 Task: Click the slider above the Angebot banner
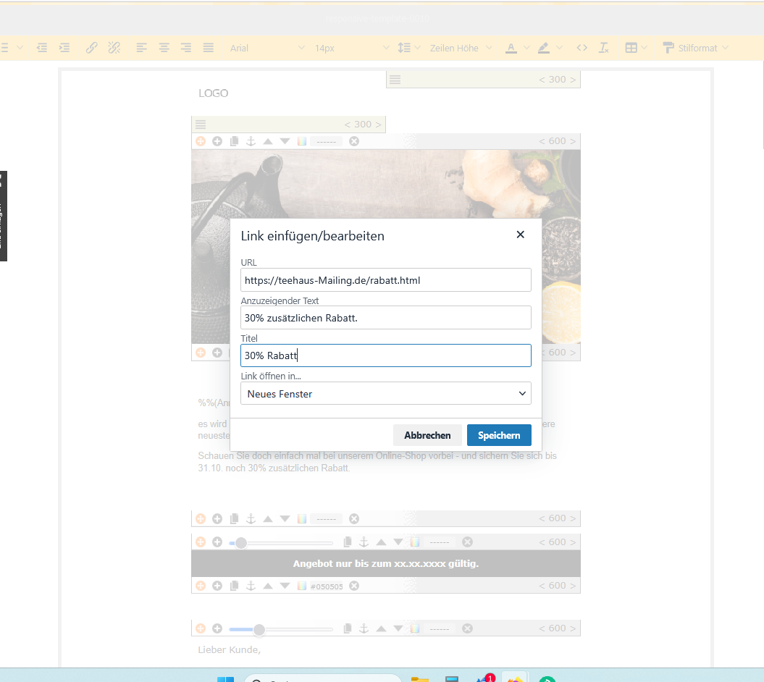click(x=281, y=542)
